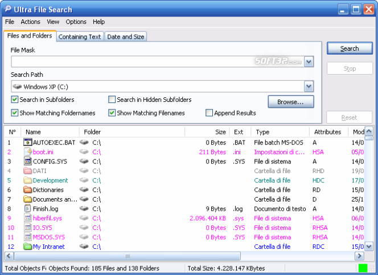Open the Actions menu
Screen dimensions: 378x275
click(x=30, y=22)
